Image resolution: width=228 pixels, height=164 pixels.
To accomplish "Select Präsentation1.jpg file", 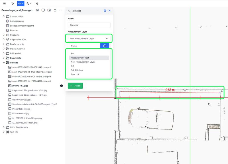I will (21, 113).
